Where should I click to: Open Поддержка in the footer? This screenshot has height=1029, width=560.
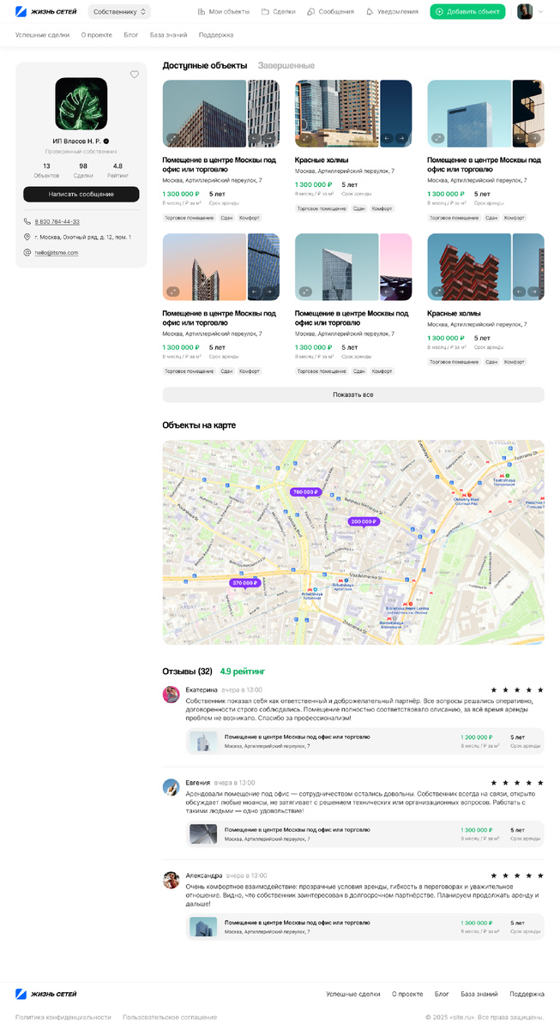(527, 994)
